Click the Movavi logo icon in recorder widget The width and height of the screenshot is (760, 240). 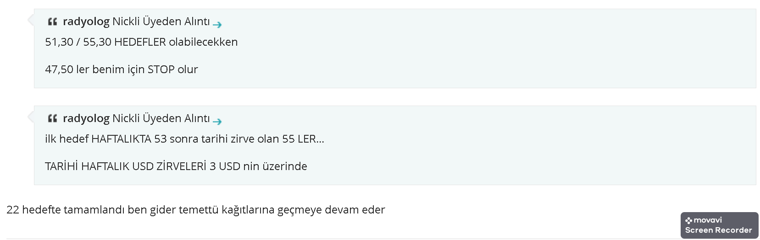(688, 220)
